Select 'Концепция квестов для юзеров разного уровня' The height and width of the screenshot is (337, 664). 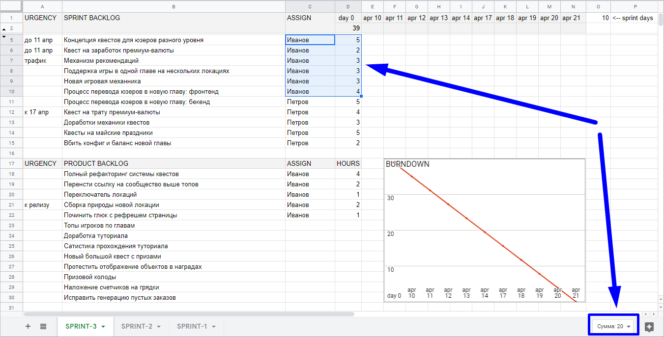(x=173, y=40)
